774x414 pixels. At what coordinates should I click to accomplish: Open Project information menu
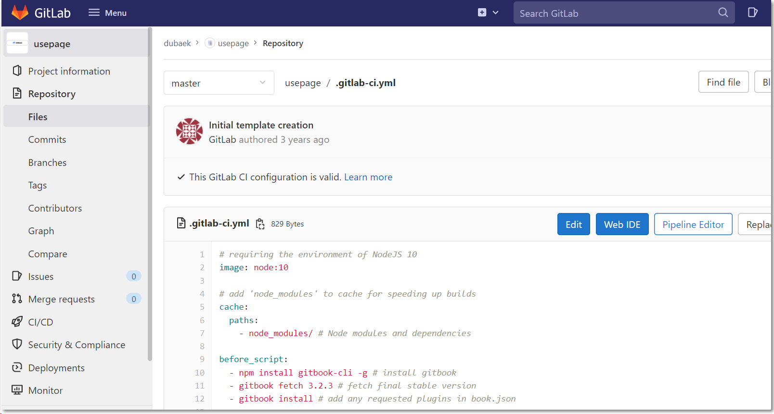69,71
